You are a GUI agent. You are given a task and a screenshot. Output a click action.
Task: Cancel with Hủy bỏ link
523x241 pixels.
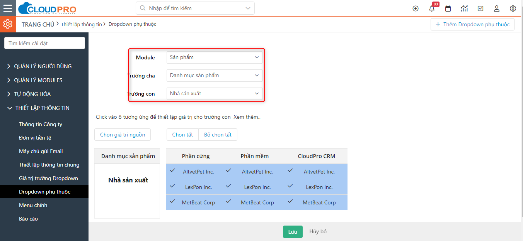click(x=318, y=232)
